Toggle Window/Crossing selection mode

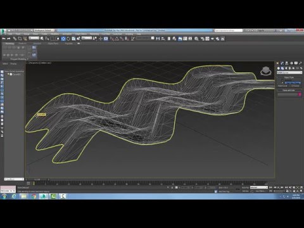57,39
